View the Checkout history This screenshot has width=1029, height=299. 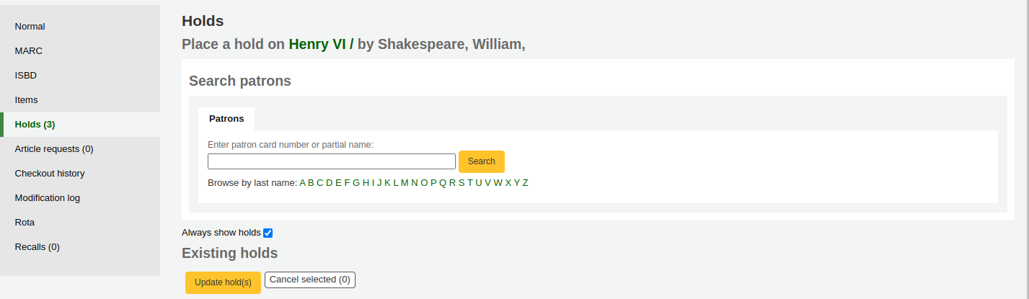click(x=50, y=174)
